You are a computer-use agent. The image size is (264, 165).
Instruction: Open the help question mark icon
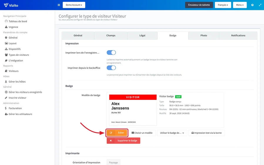point(252,5)
